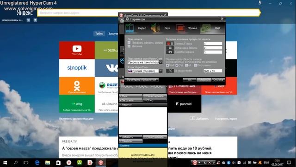Click the Shift + F3 hotkey field
296x167 pixels.
[213, 71]
